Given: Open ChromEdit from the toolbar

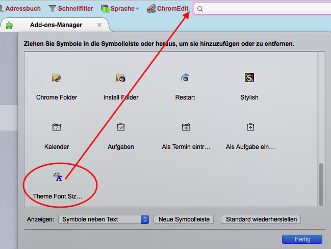Looking at the screenshot, I should (x=167, y=9).
